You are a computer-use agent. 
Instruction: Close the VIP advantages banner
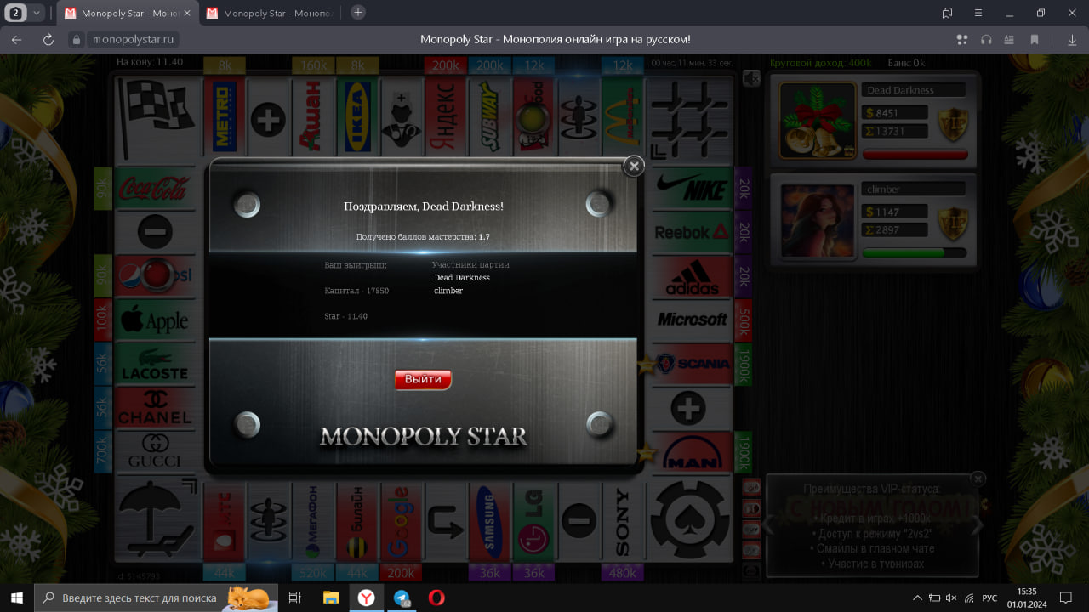(x=978, y=479)
